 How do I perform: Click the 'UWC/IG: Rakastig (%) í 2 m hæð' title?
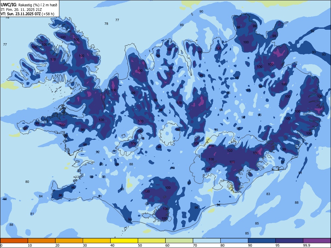[x=29, y=5]
